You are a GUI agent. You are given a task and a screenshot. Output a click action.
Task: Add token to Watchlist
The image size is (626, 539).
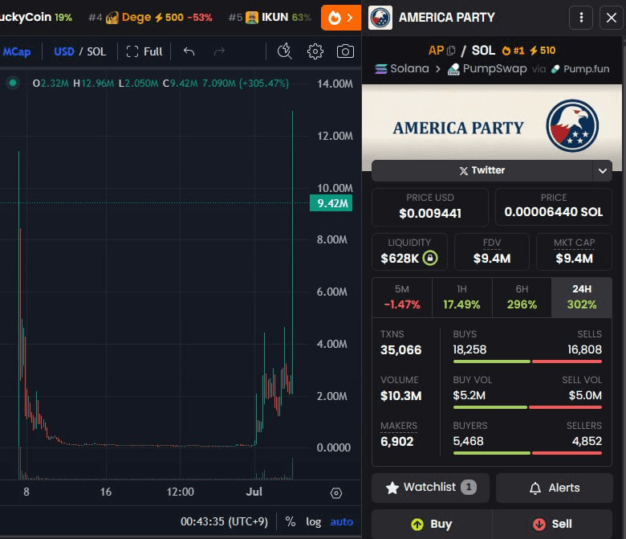click(x=430, y=488)
